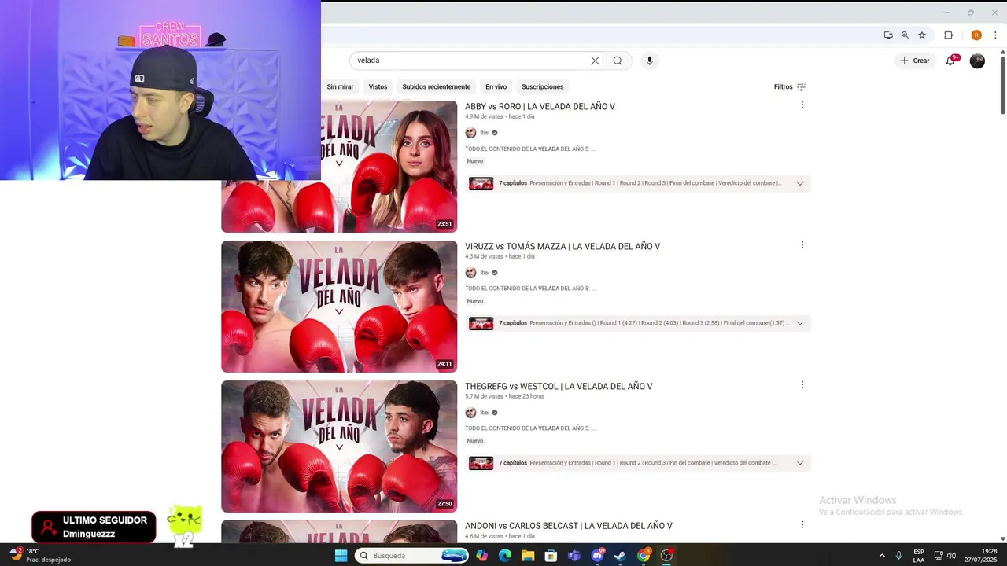Expand chapters list for VIRUZZ vs TOMÁS MAZZA
Screen dimensions: 1007x566
pos(800,323)
